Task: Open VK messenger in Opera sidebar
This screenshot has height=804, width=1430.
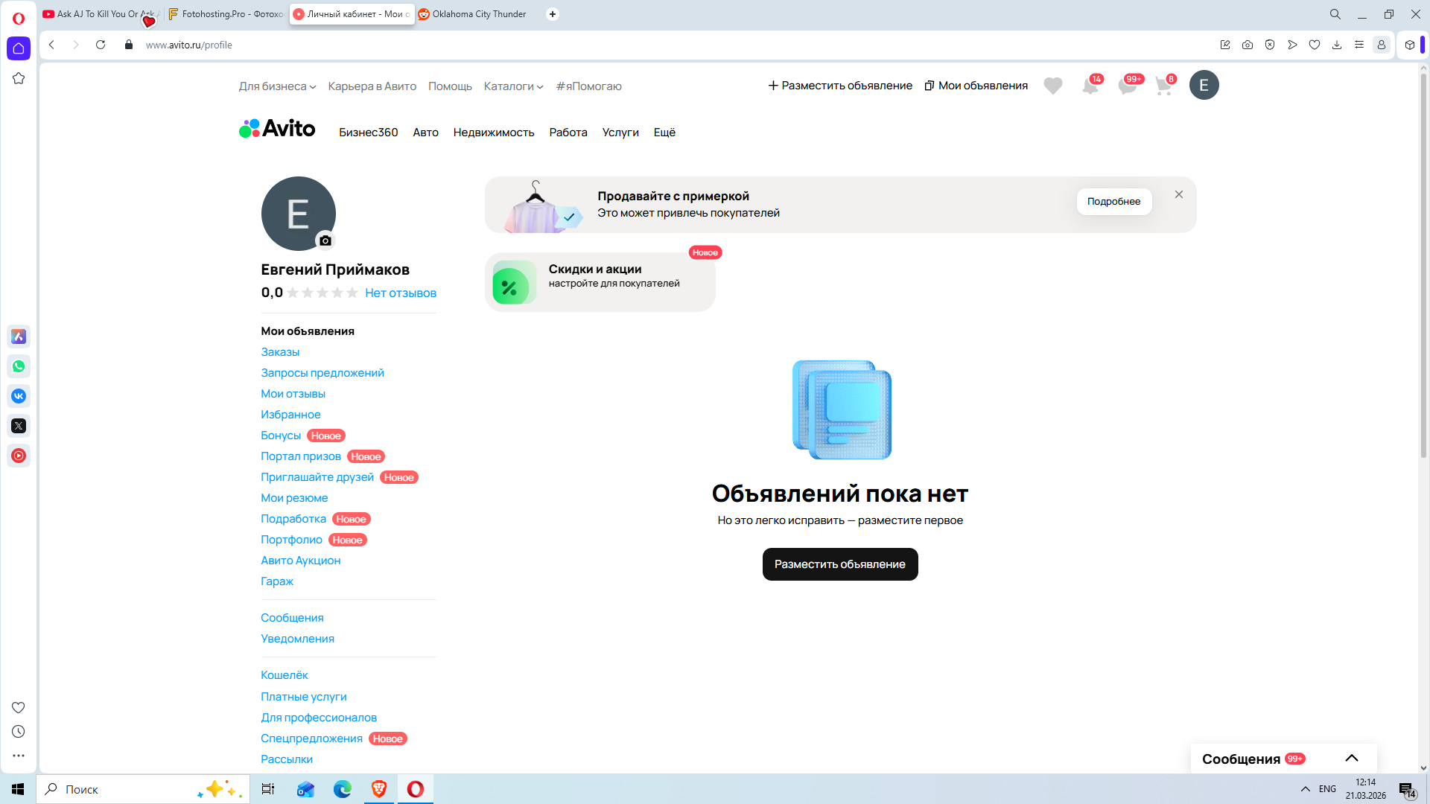Action: 19,396
